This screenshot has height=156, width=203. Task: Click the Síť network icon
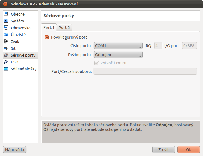[x=6, y=48]
